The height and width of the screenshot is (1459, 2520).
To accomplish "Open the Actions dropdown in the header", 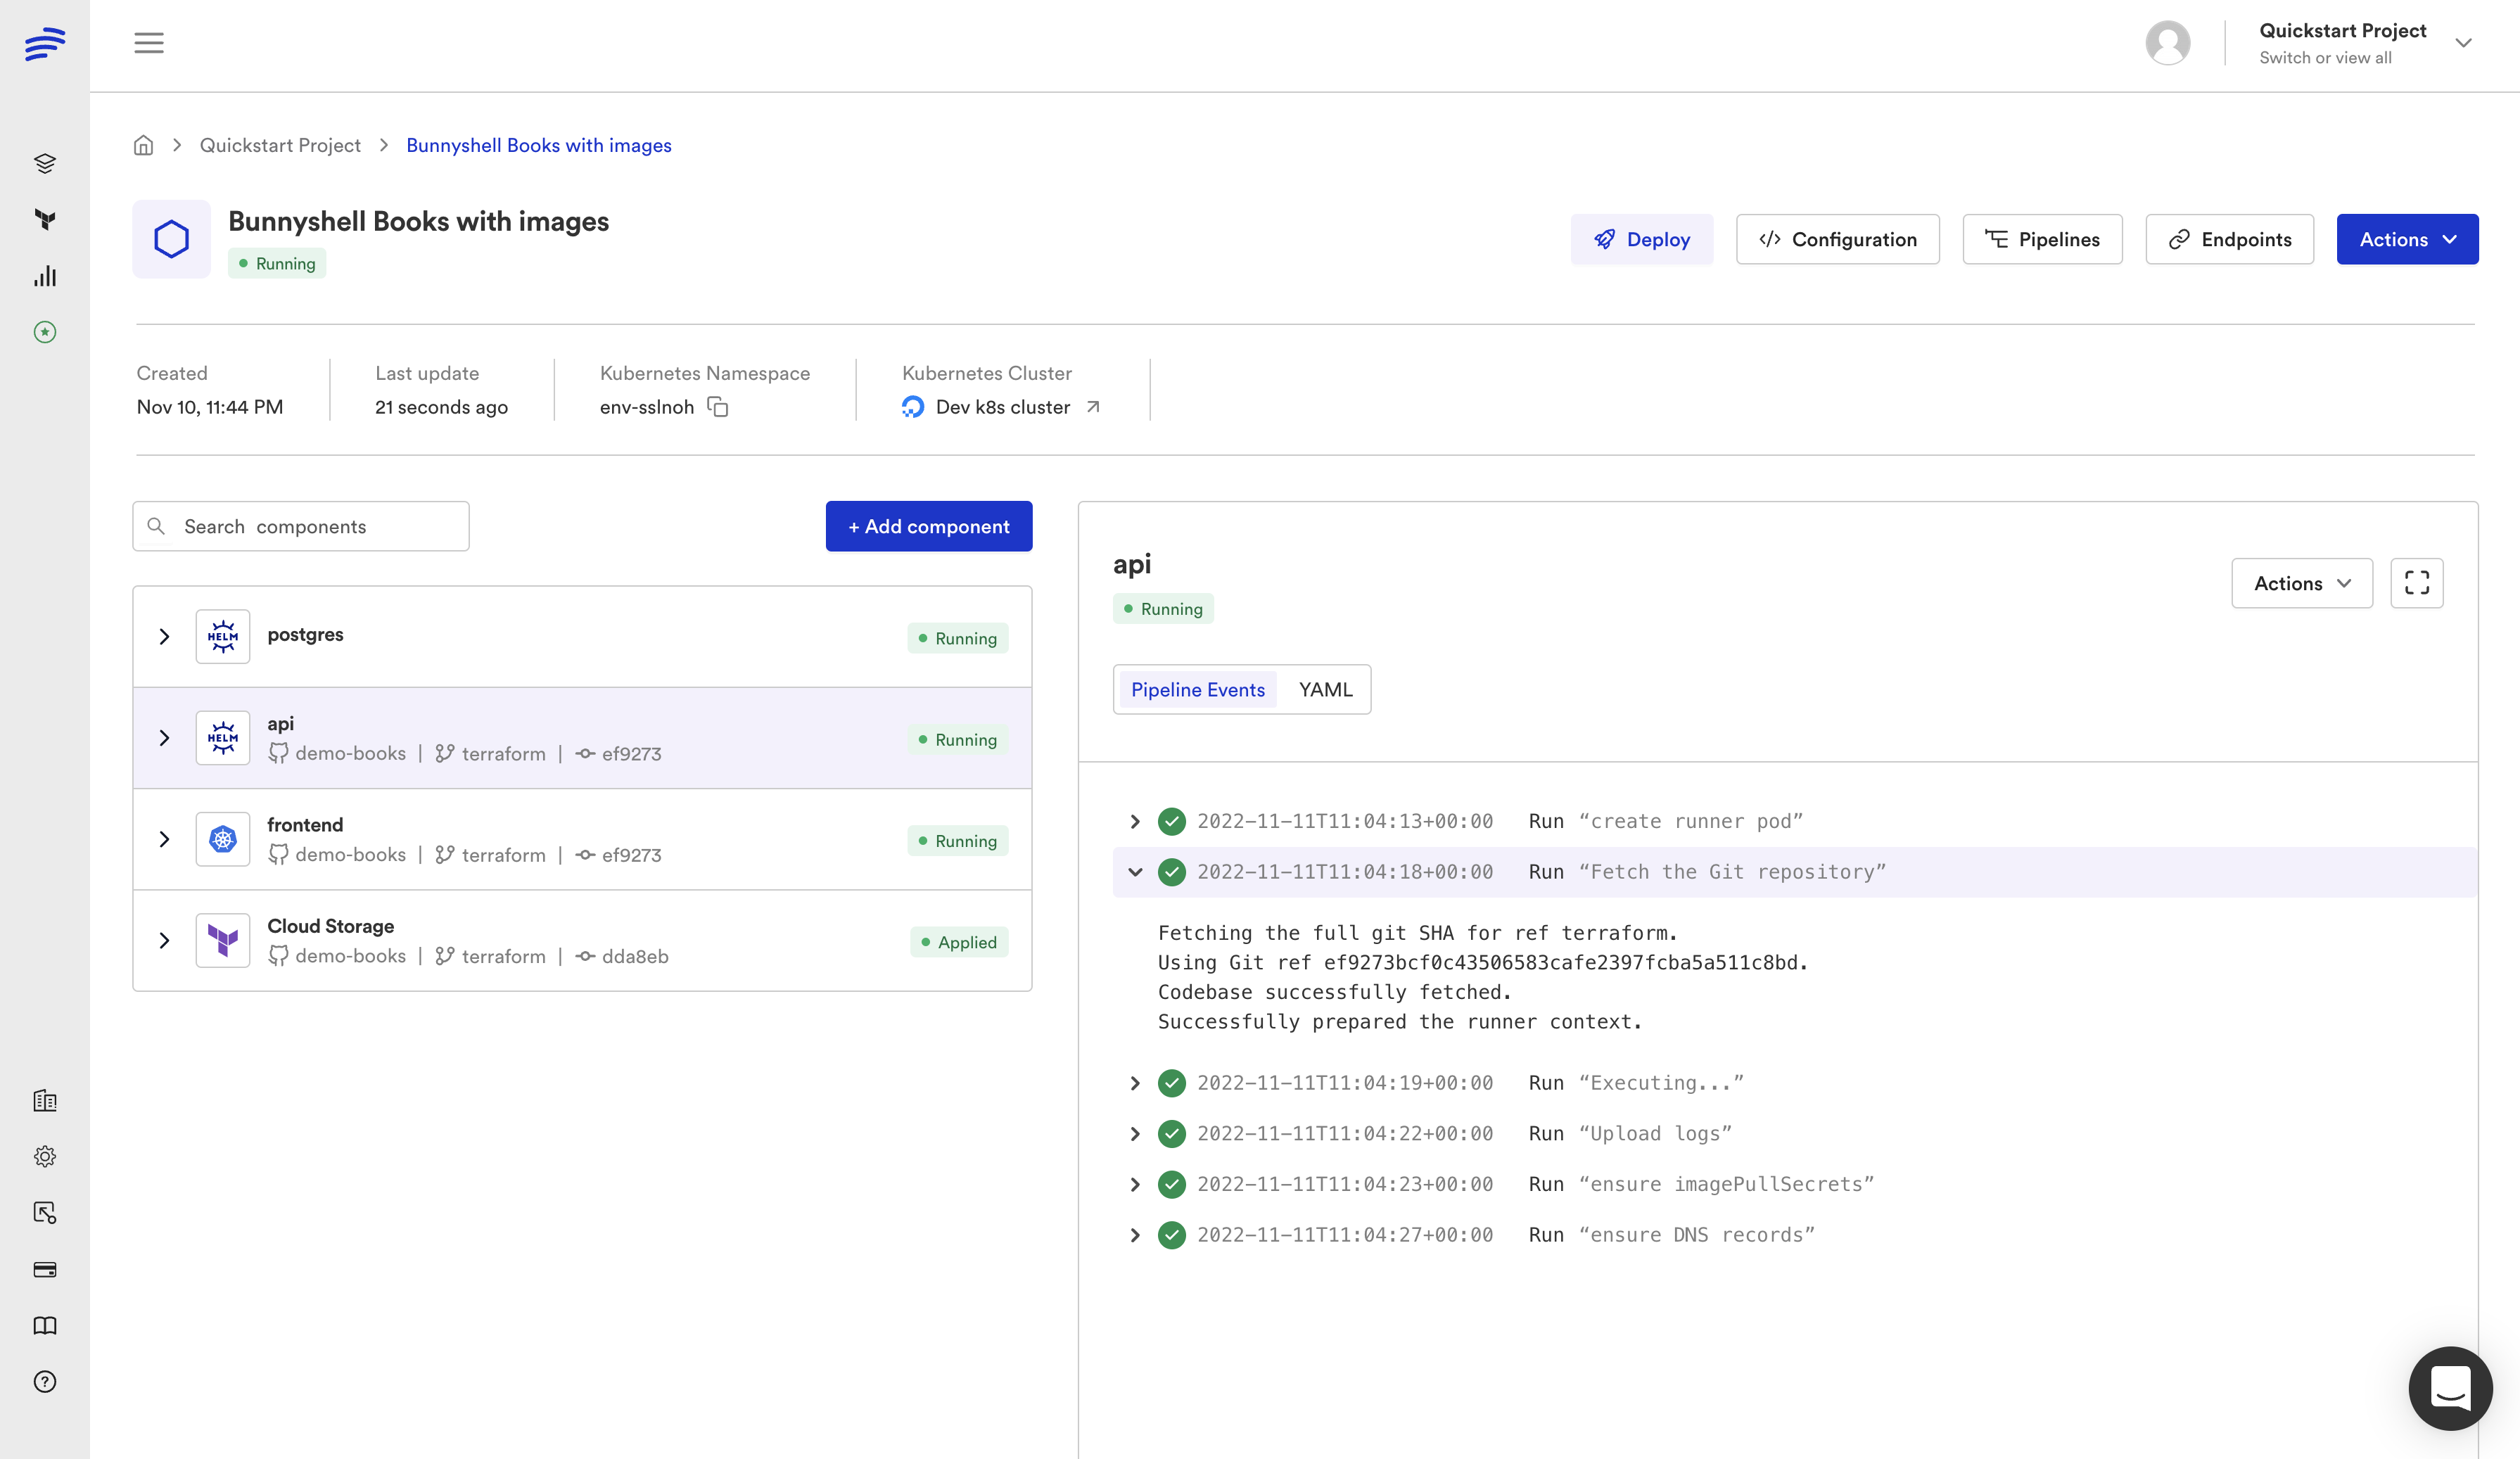I will [x=2407, y=239].
